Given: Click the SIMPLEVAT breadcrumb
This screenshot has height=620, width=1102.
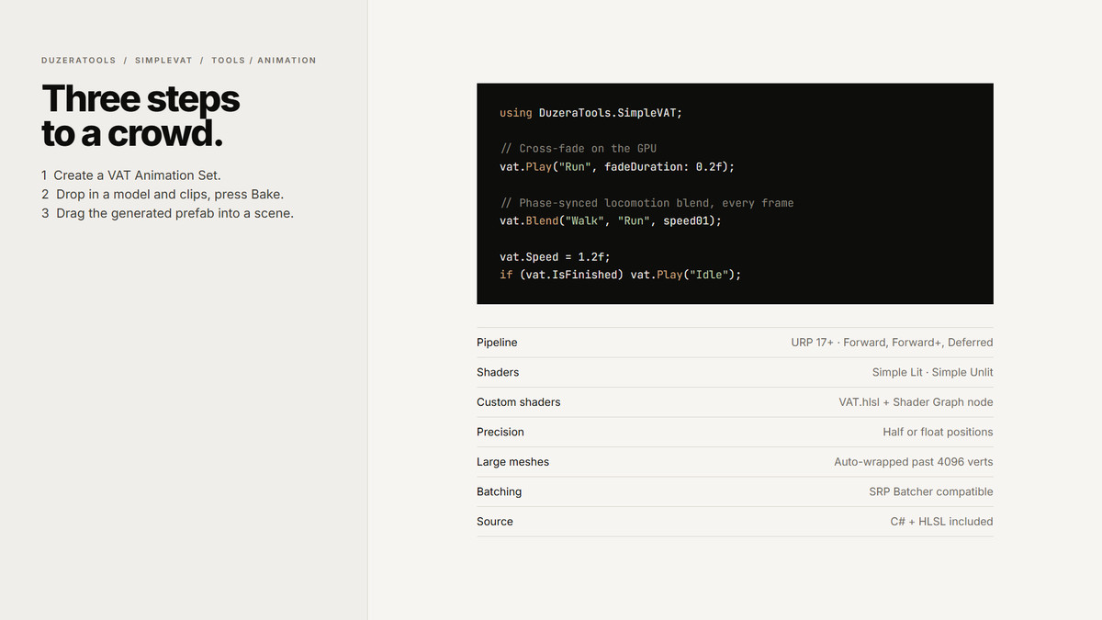Looking at the screenshot, I should [x=163, y=61].
